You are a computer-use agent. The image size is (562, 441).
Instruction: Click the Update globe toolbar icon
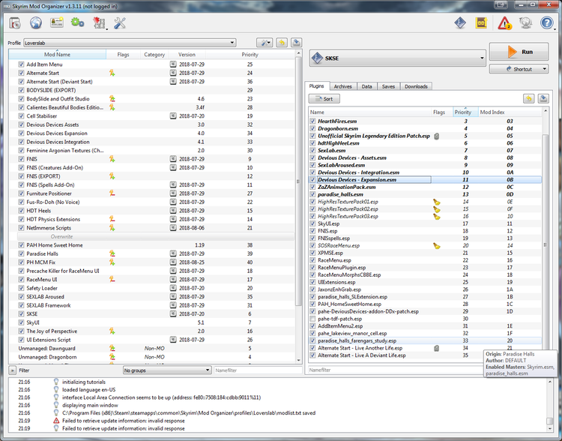point(525,23)
